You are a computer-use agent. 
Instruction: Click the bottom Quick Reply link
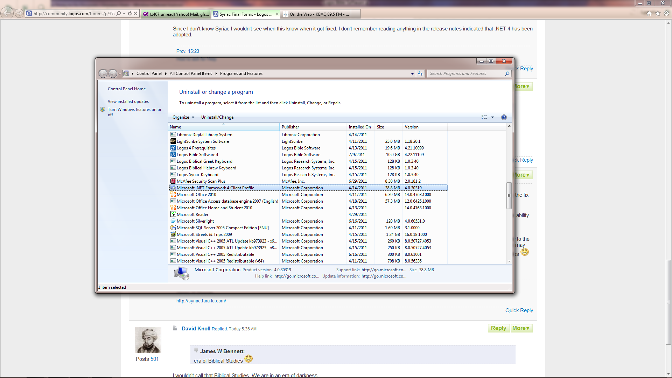[519, 310]
